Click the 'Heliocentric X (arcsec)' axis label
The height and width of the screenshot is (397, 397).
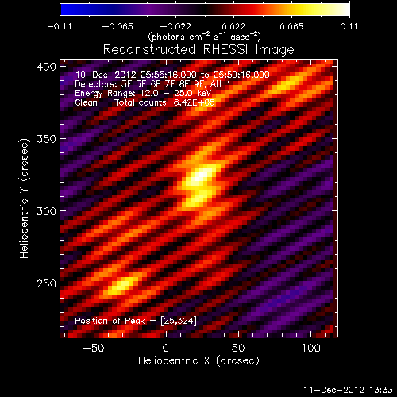198,360
